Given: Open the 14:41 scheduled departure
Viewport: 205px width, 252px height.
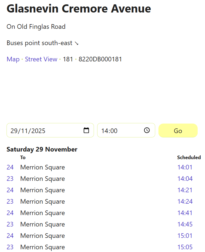Looking at the screenshot, I should pyautogui.click(x=185, y=213).
